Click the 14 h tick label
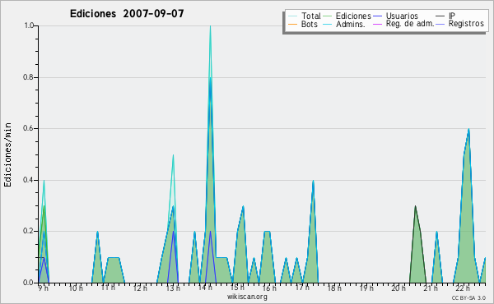The width and height of the screenshot is (494, 304). pos(205,288)
